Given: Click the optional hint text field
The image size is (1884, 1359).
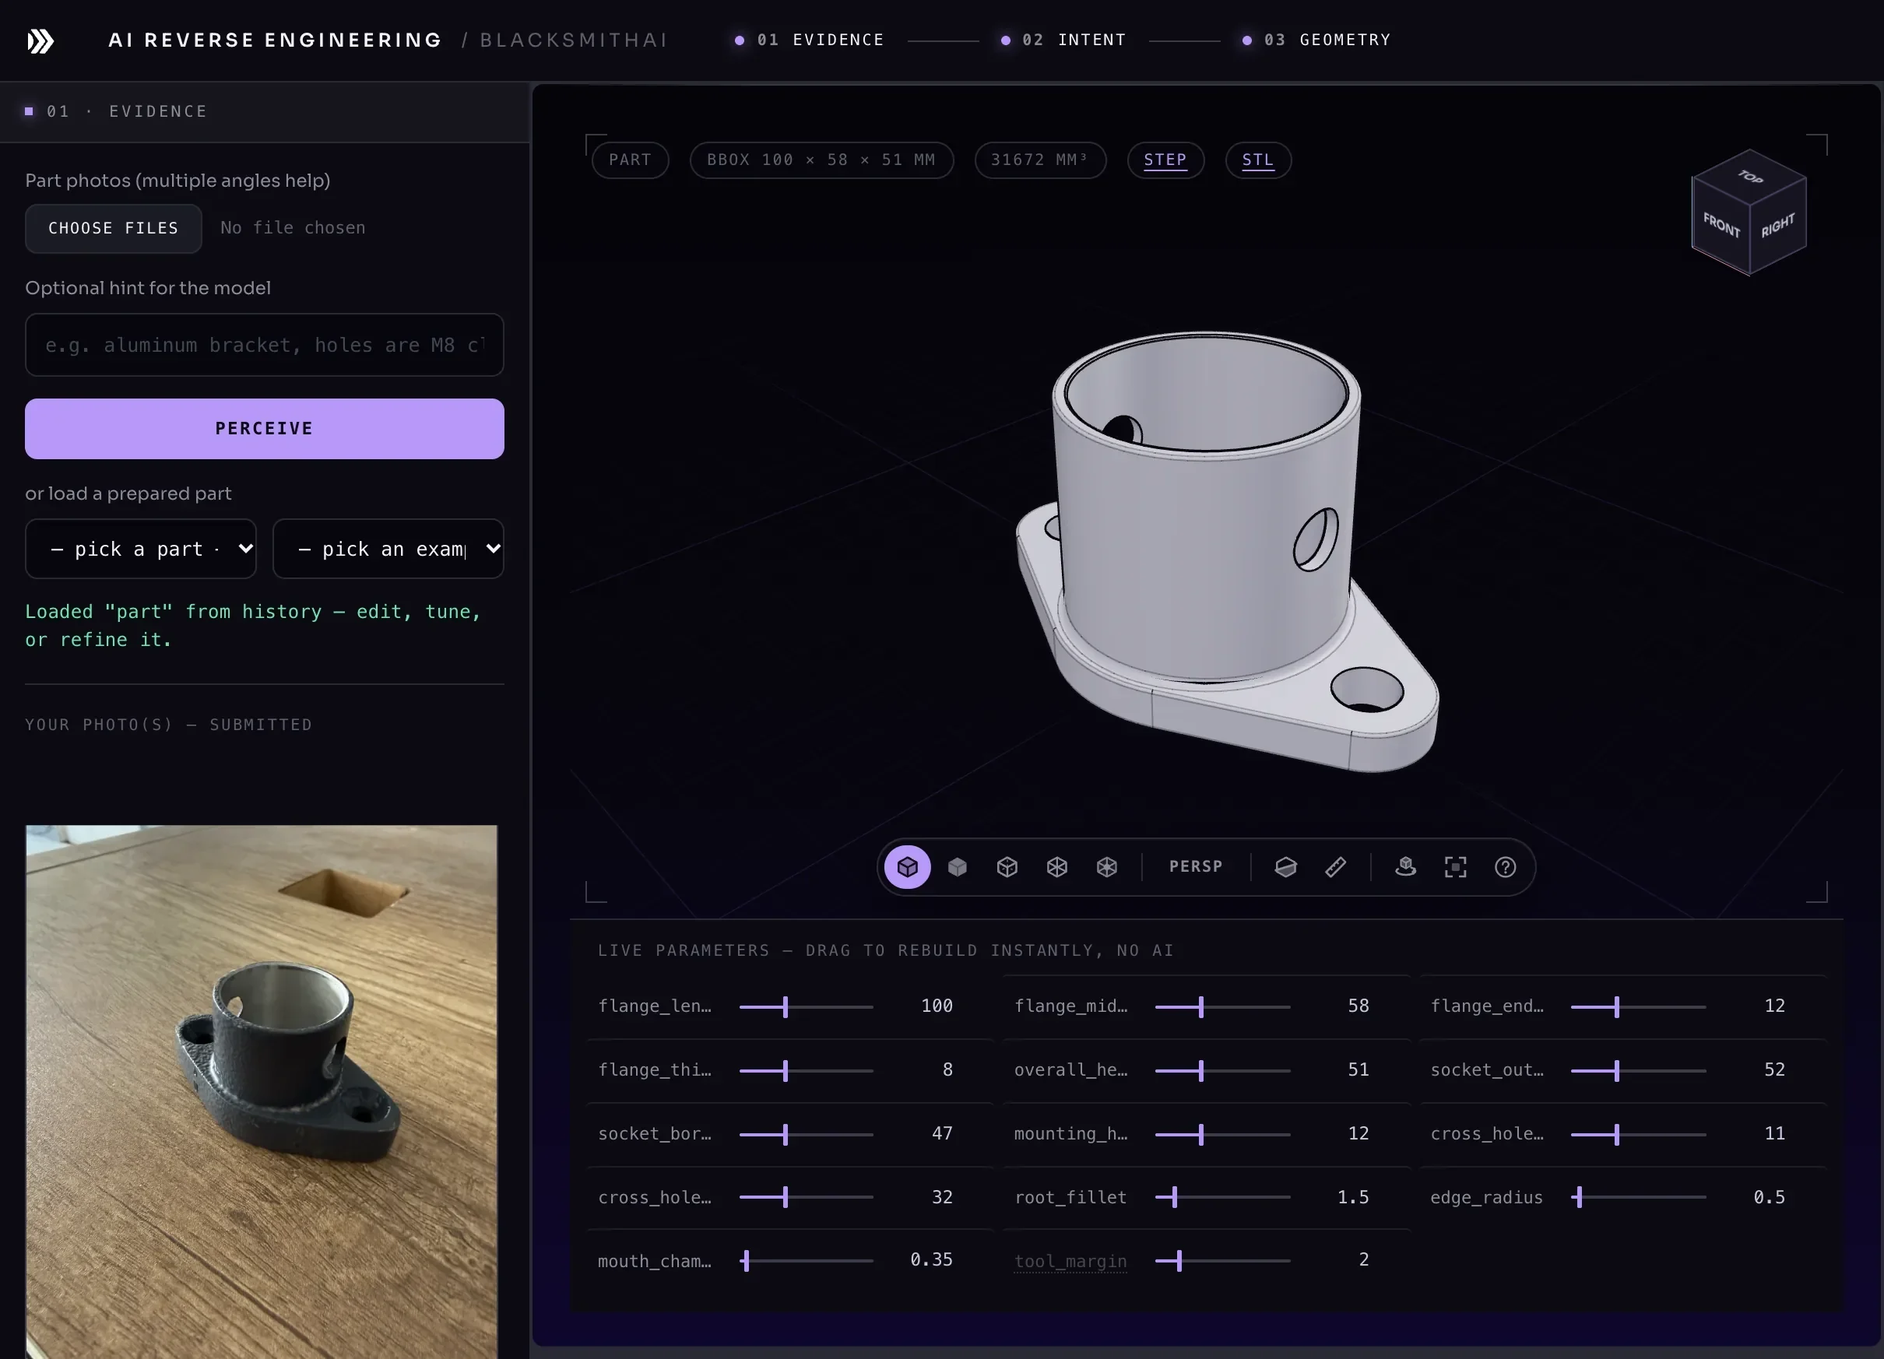Looking at the screenshot, I should point(264,345).
